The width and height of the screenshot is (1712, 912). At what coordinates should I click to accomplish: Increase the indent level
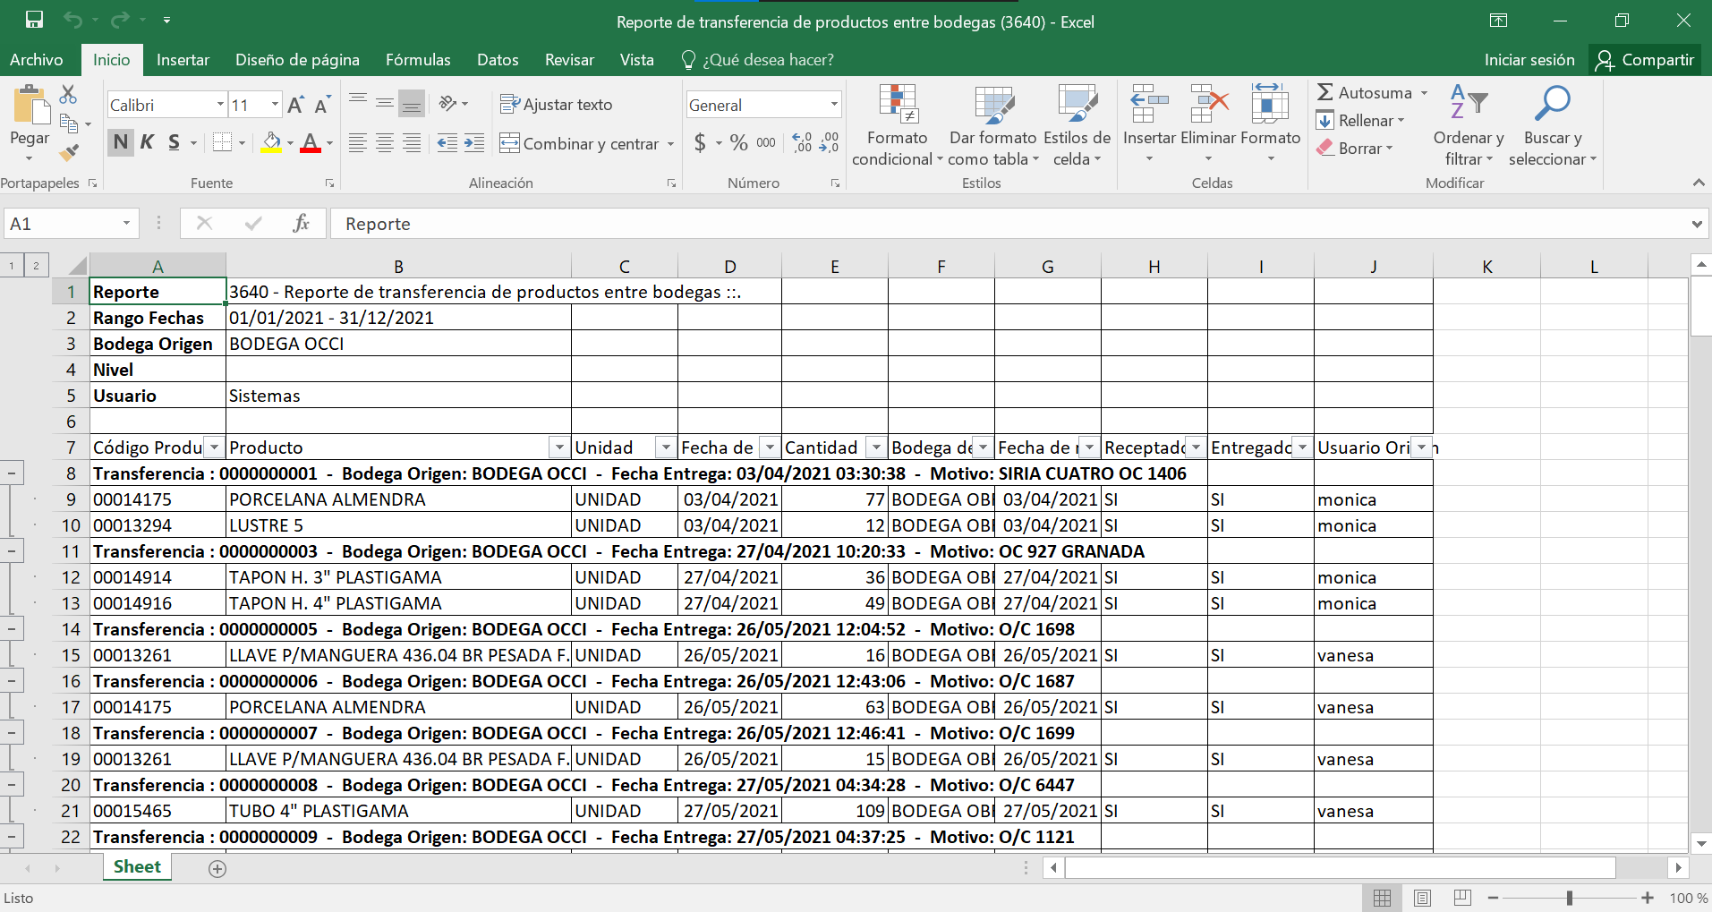[x=474, y=143]
